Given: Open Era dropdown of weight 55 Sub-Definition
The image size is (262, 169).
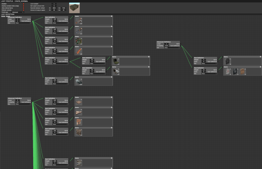Looking at the screenshot, I should click(x=98, y=64).
